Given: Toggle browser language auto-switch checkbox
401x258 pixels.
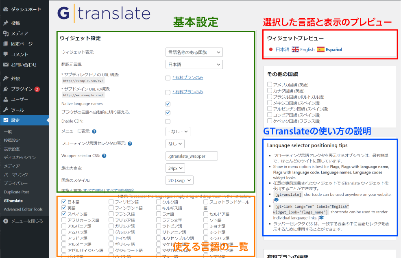Looking at the screenshot, I should tap(168, 113).
